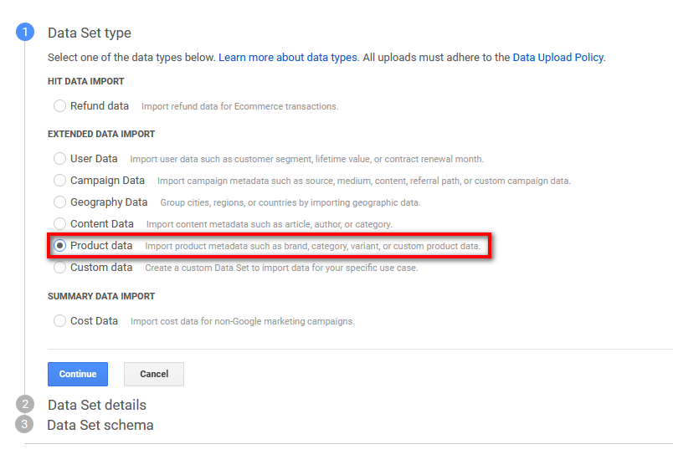Select the Product data radio button
Viewport: 673px width, 470px height.
pos(59,245)
